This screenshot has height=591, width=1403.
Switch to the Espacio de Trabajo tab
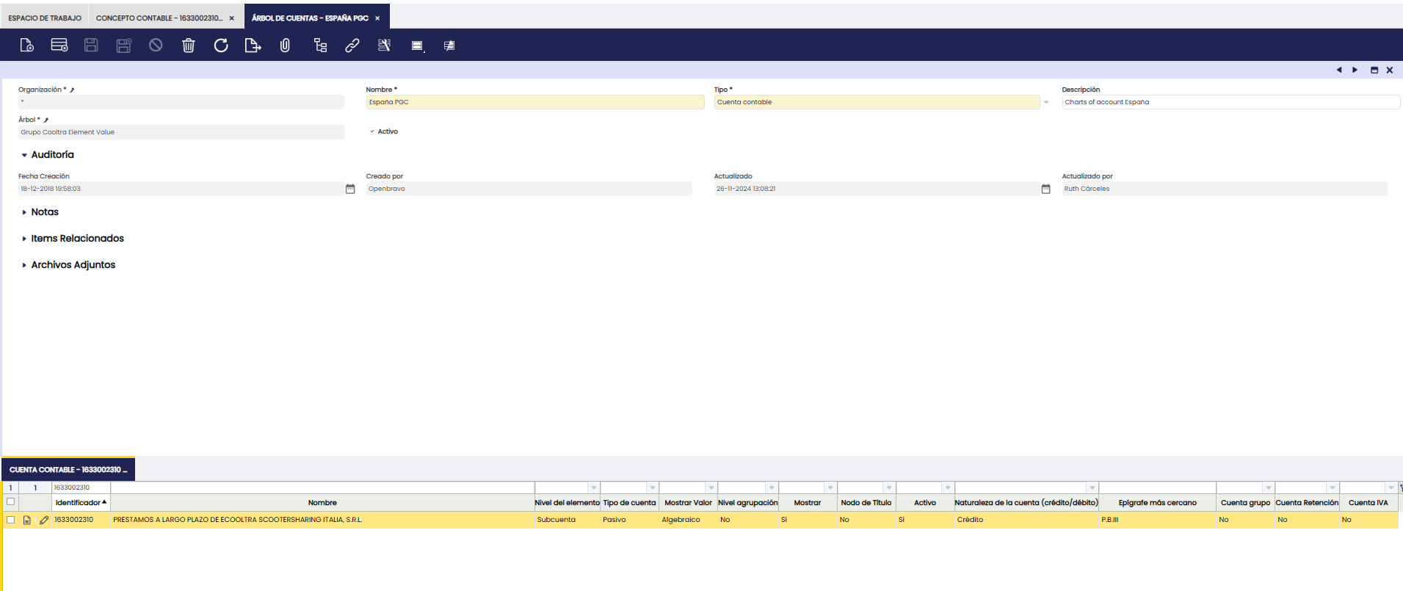(45, 18)
